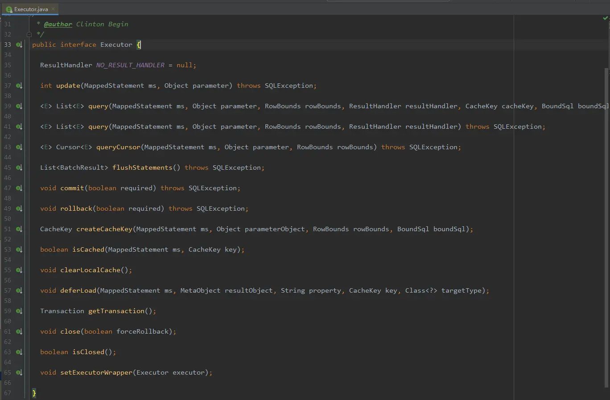Click the createCacheKey method name
The width and height of the screenshot is (610, 400).
(104, 229)
